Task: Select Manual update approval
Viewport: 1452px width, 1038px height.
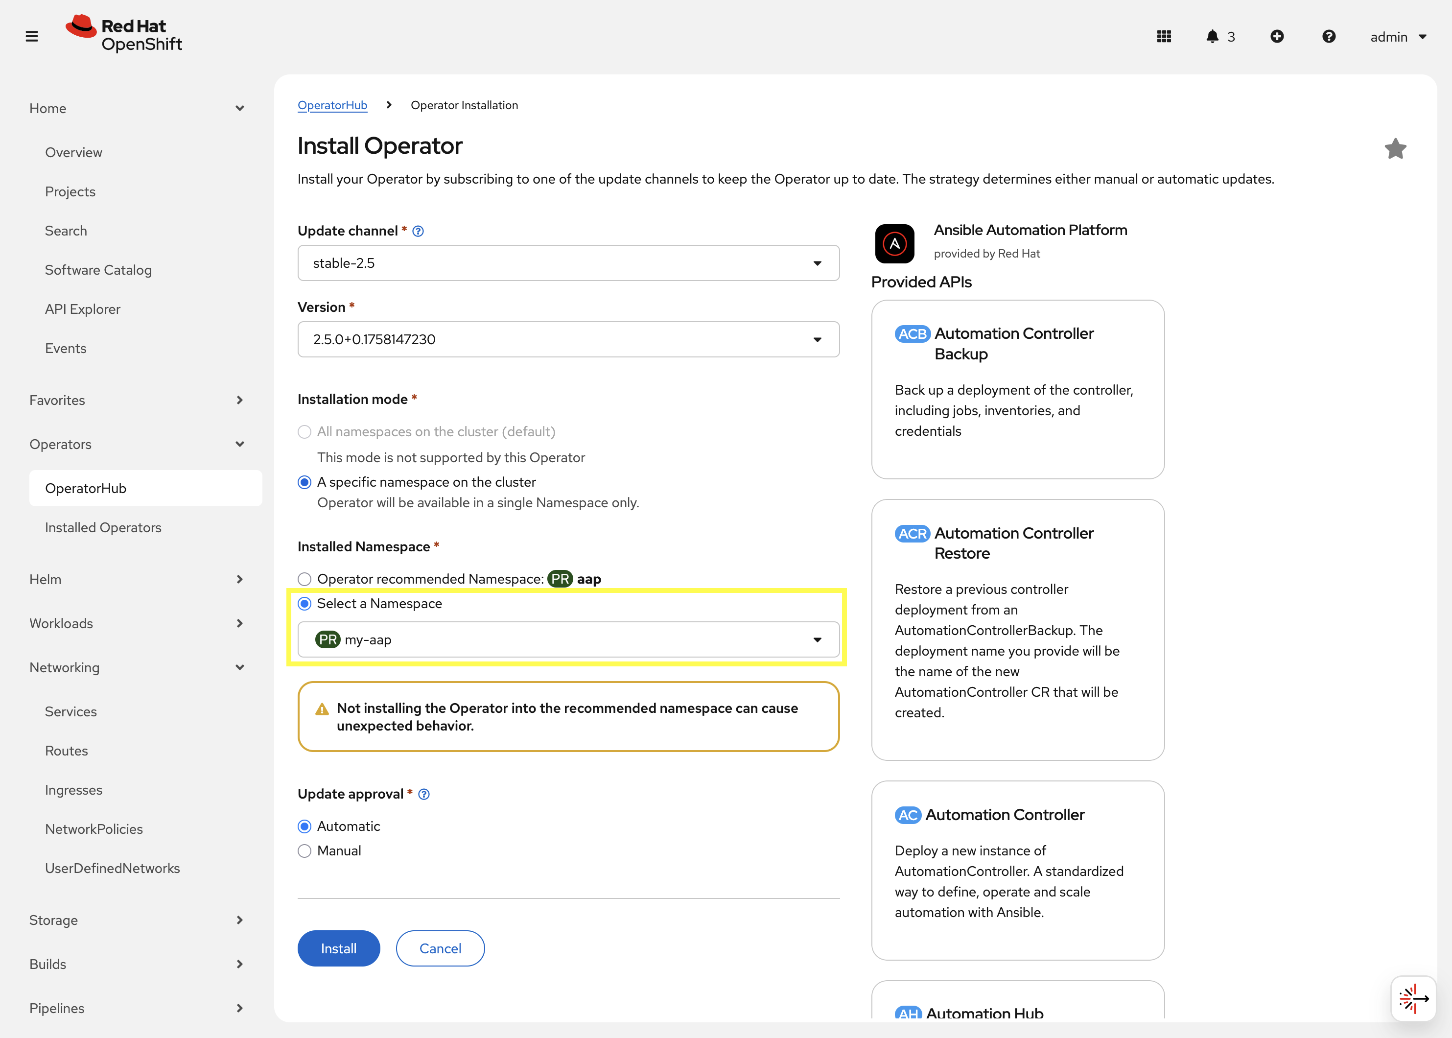Action: pos(305,851)
